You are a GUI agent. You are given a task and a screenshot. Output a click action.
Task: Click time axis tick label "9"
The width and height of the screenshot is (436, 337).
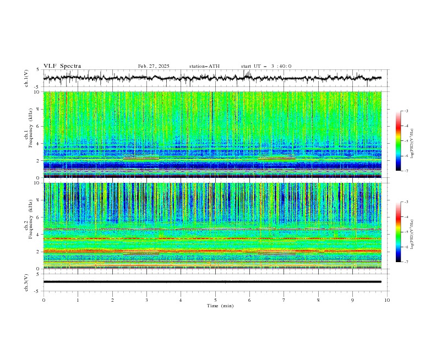click(352, 300)
